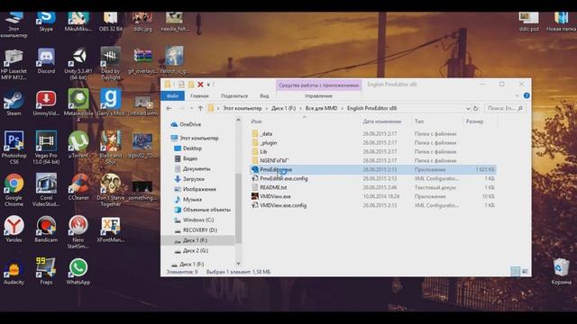Click Explorer help question mark icon

pyautogui.click(x=527, y=95)
